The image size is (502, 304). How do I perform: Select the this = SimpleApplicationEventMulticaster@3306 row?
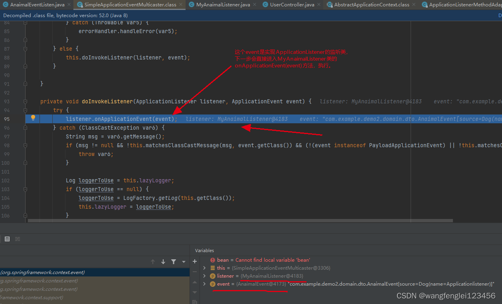(x=346, y=268)
